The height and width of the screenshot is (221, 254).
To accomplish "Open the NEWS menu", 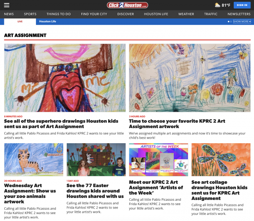I will tap(9, 14).
